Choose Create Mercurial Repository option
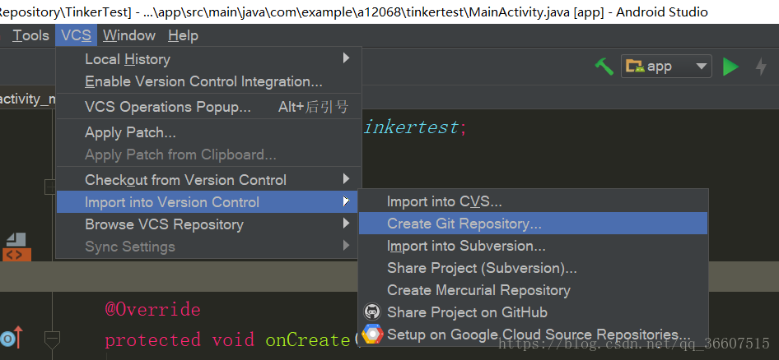 [x=533, y=290]
